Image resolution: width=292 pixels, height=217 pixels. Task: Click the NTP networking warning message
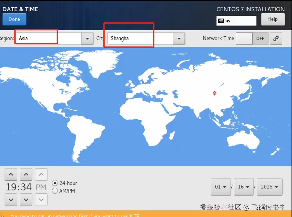[75, 215]
